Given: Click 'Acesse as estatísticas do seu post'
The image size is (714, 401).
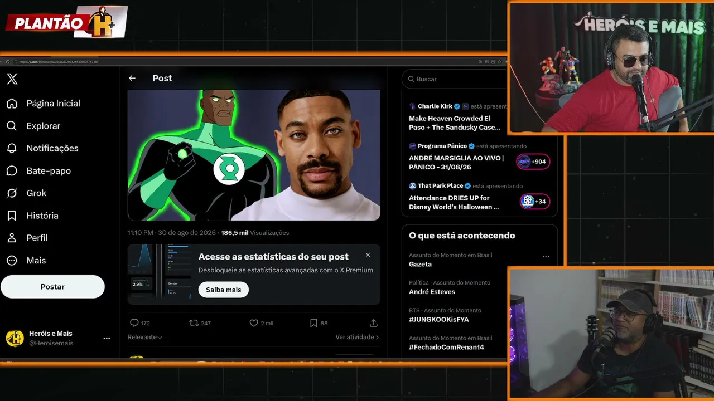Looking at the screenshot, I should (273, 257).
